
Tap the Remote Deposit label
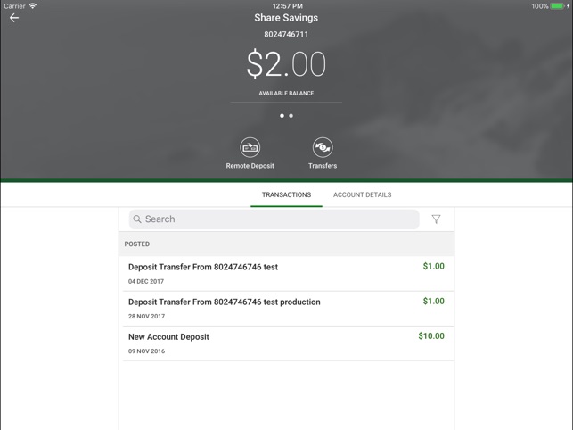click(x=250, y=166)
